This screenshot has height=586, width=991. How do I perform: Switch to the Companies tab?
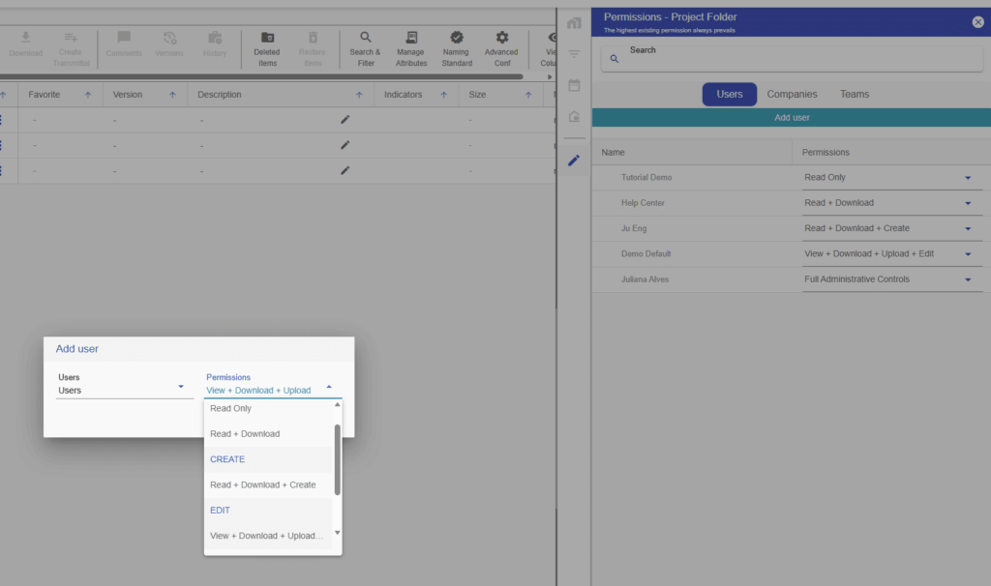point(792,95)
